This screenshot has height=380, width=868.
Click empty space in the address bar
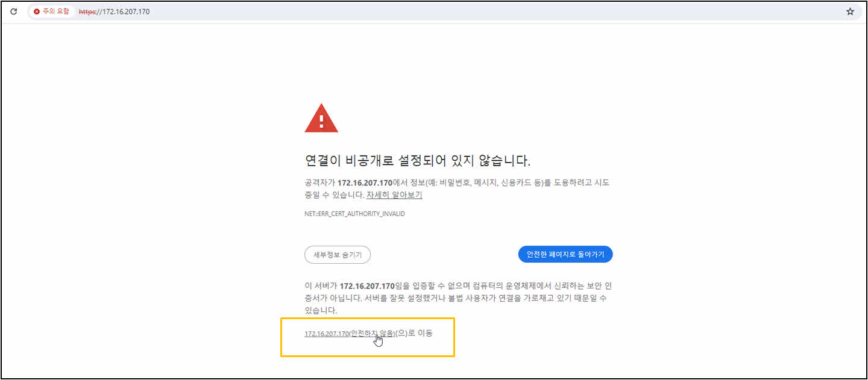pyautogui.click(x=482, y=11)
